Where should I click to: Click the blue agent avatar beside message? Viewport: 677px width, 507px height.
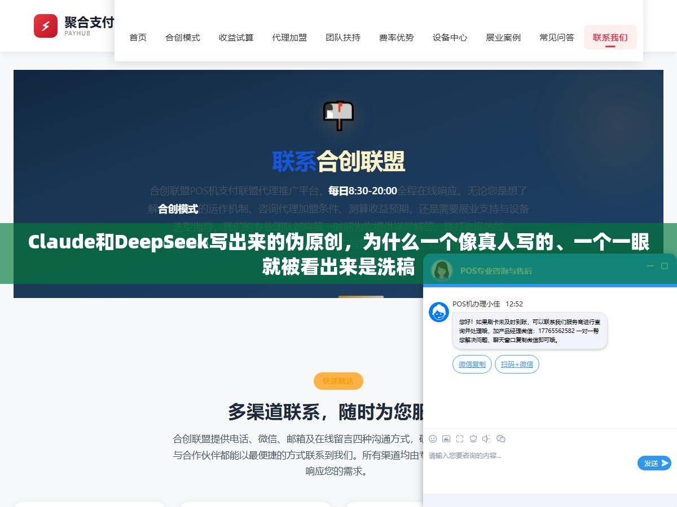pyautogui.click(x=439, y=312)
